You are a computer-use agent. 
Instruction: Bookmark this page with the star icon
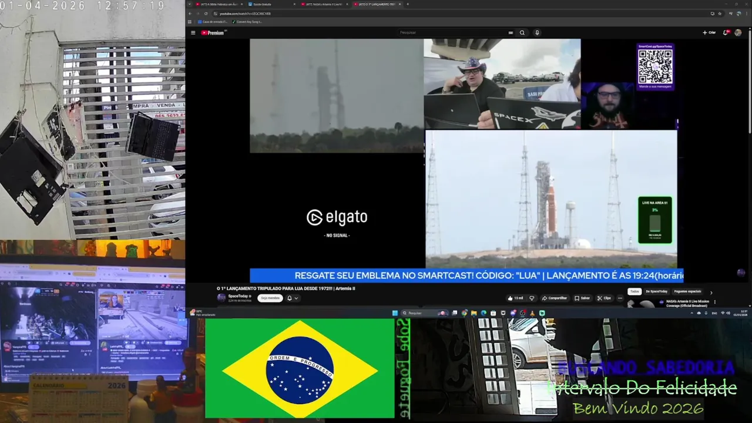(720, 14)
